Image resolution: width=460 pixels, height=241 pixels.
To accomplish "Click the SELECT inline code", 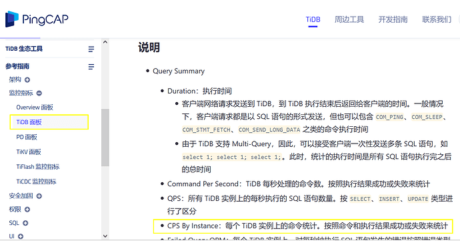I will pos(360,199).
